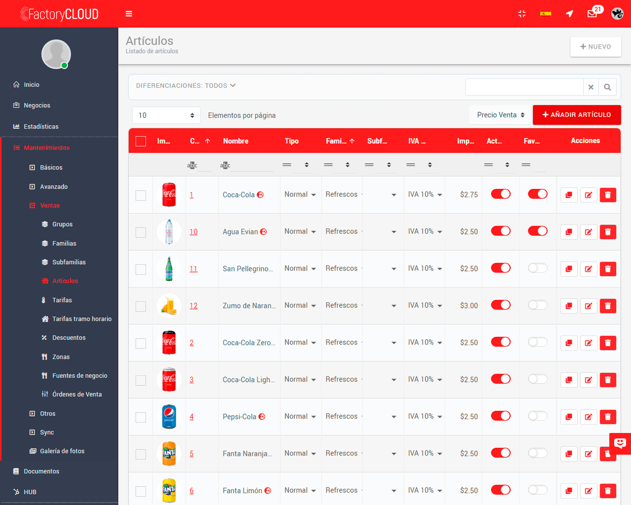The height and width of the screenshot is (505, 631).
Task: Expand the Básicos section in sidebar
Action: click(46, 168)
